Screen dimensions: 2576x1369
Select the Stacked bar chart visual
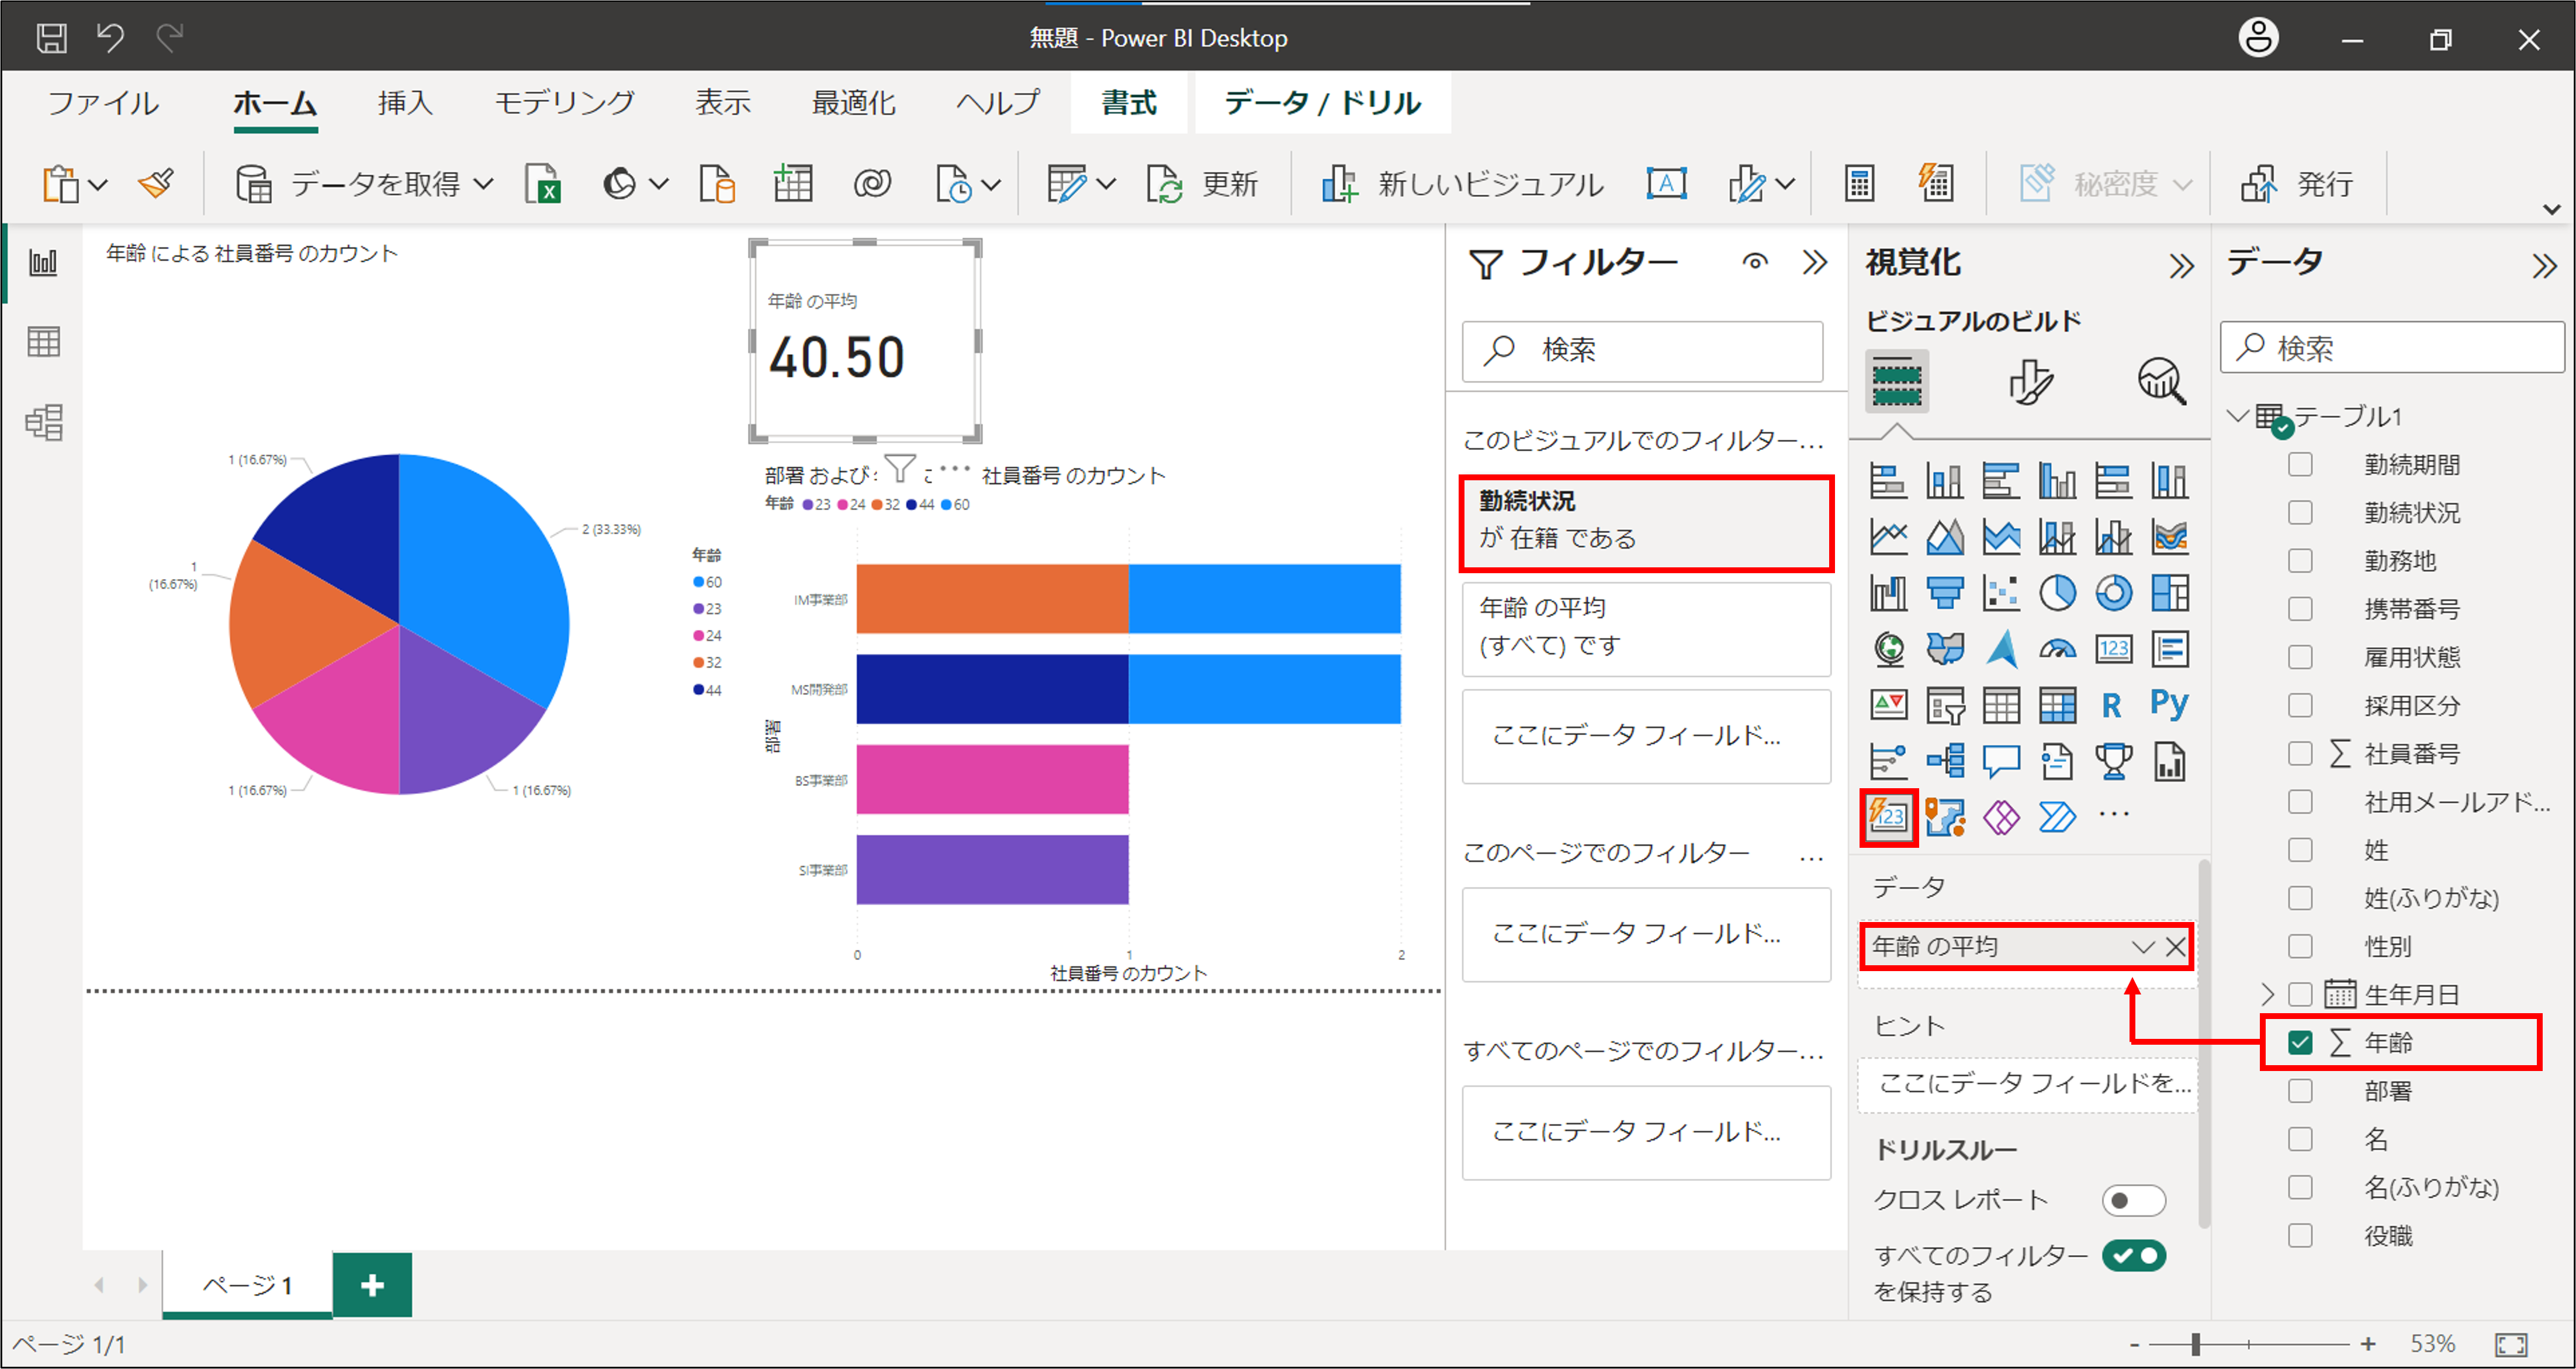point(1888,481)
